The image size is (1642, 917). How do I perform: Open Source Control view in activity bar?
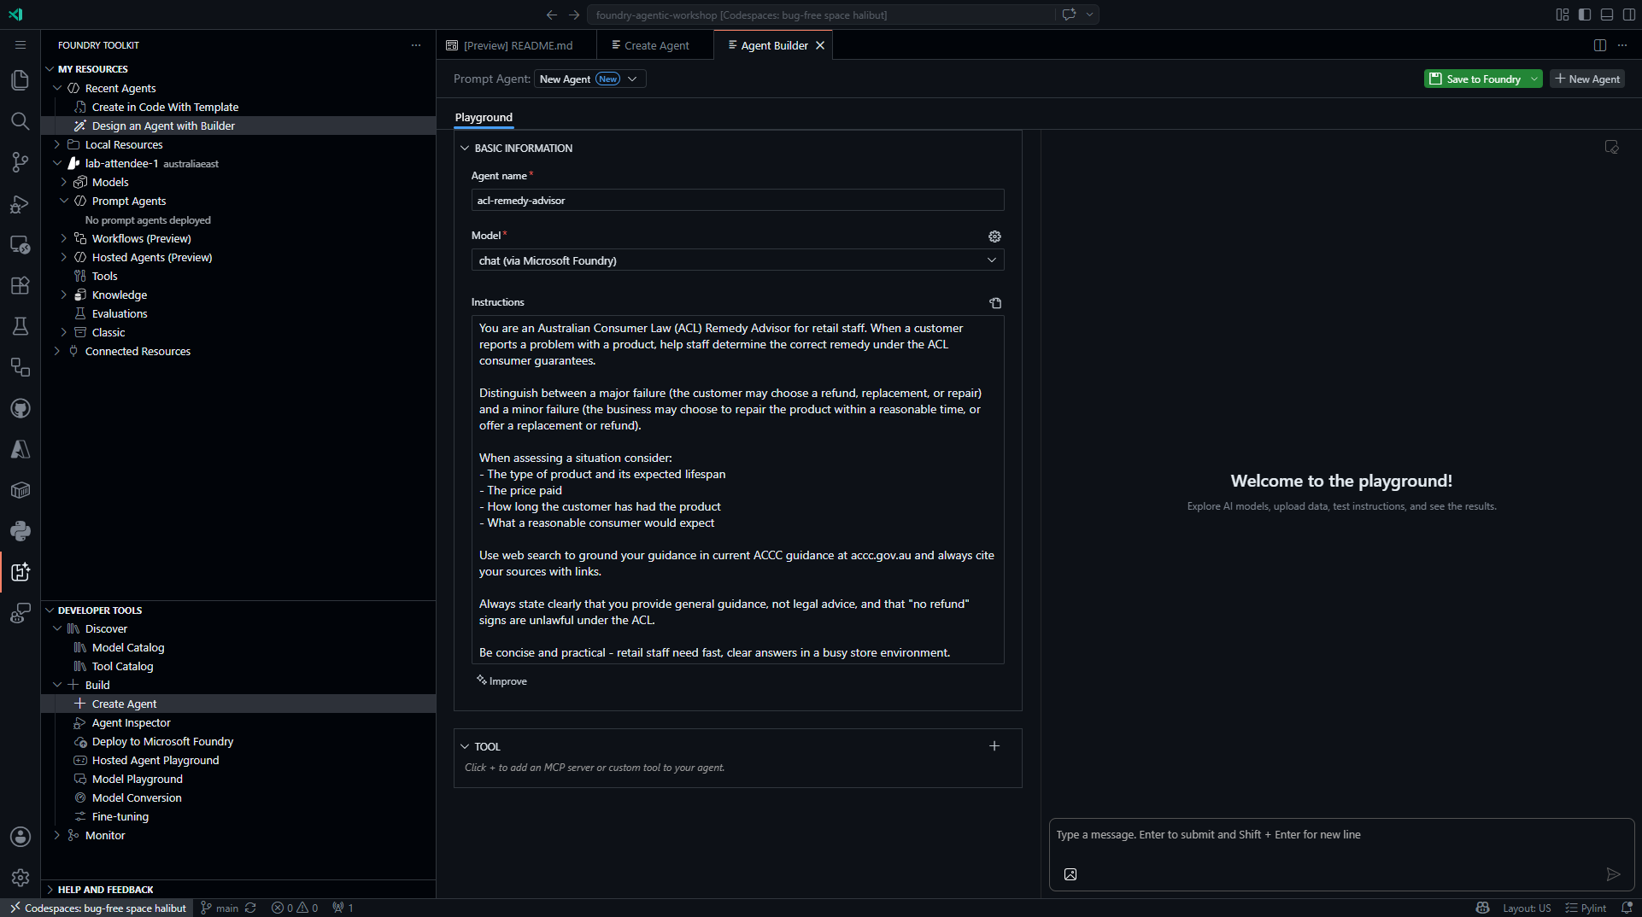20,162
